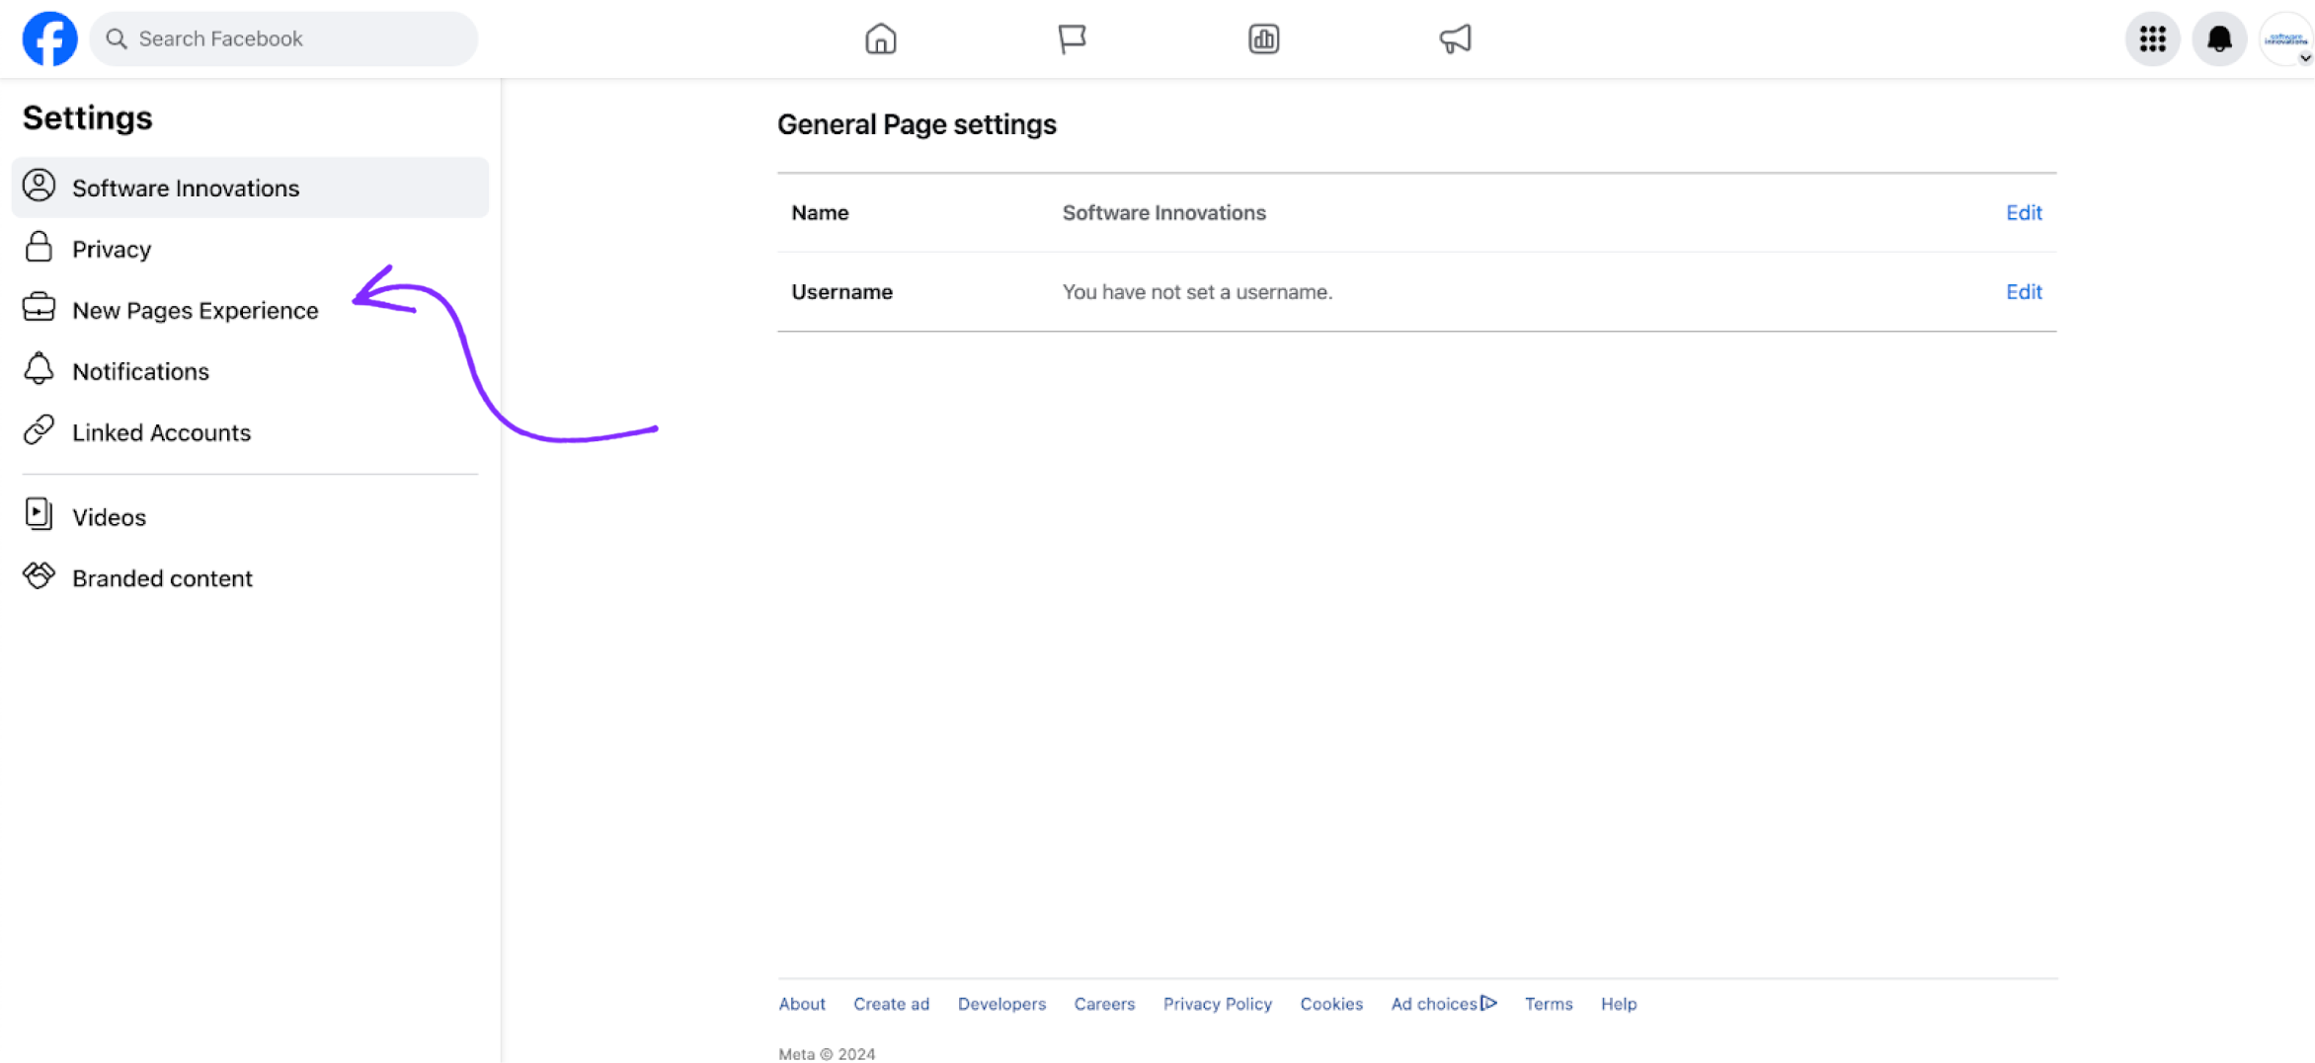Open the Privacy settings section
Screen dimensions: 2315x1063
click(x=250, y=249)
